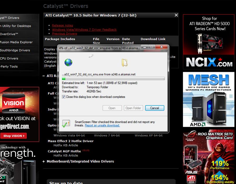Click the ROG MATRIX 5870 Graphics Card ad
The image size is (236, 184).
209,157
